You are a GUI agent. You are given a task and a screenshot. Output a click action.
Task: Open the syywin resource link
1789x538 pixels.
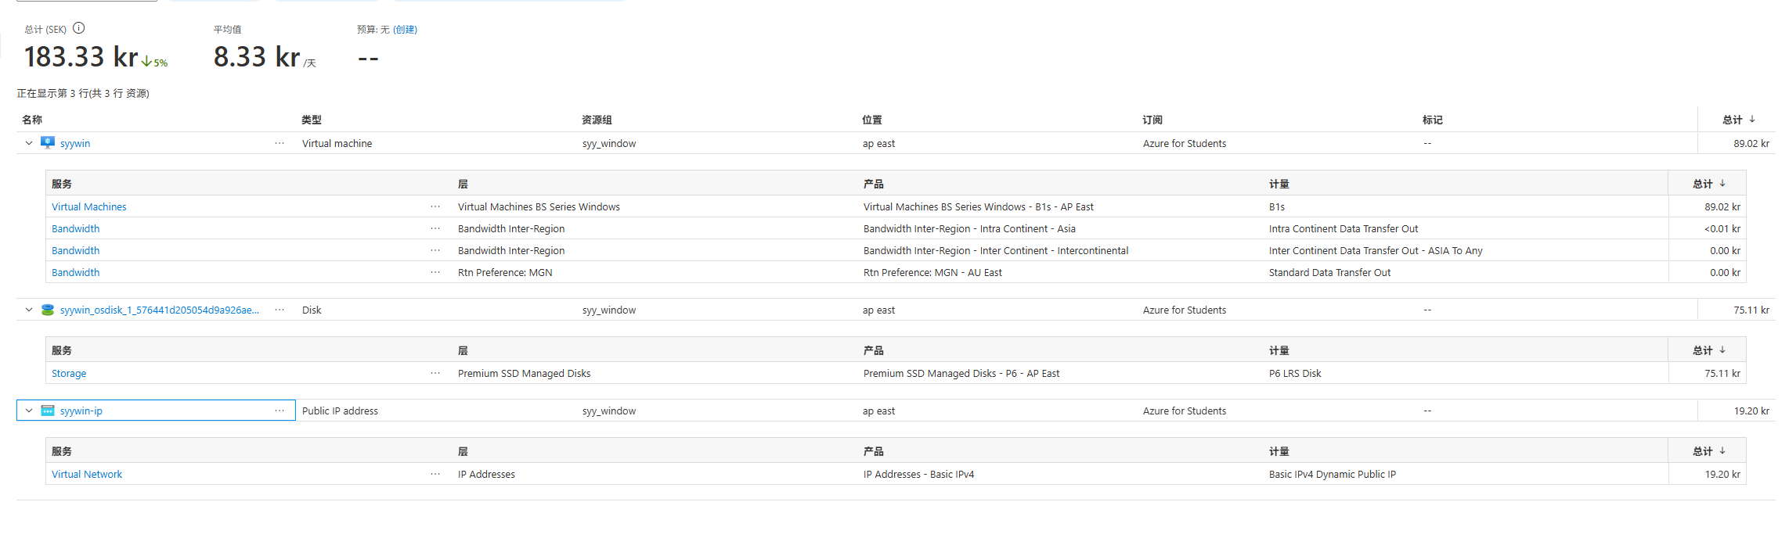coord(75,143)
